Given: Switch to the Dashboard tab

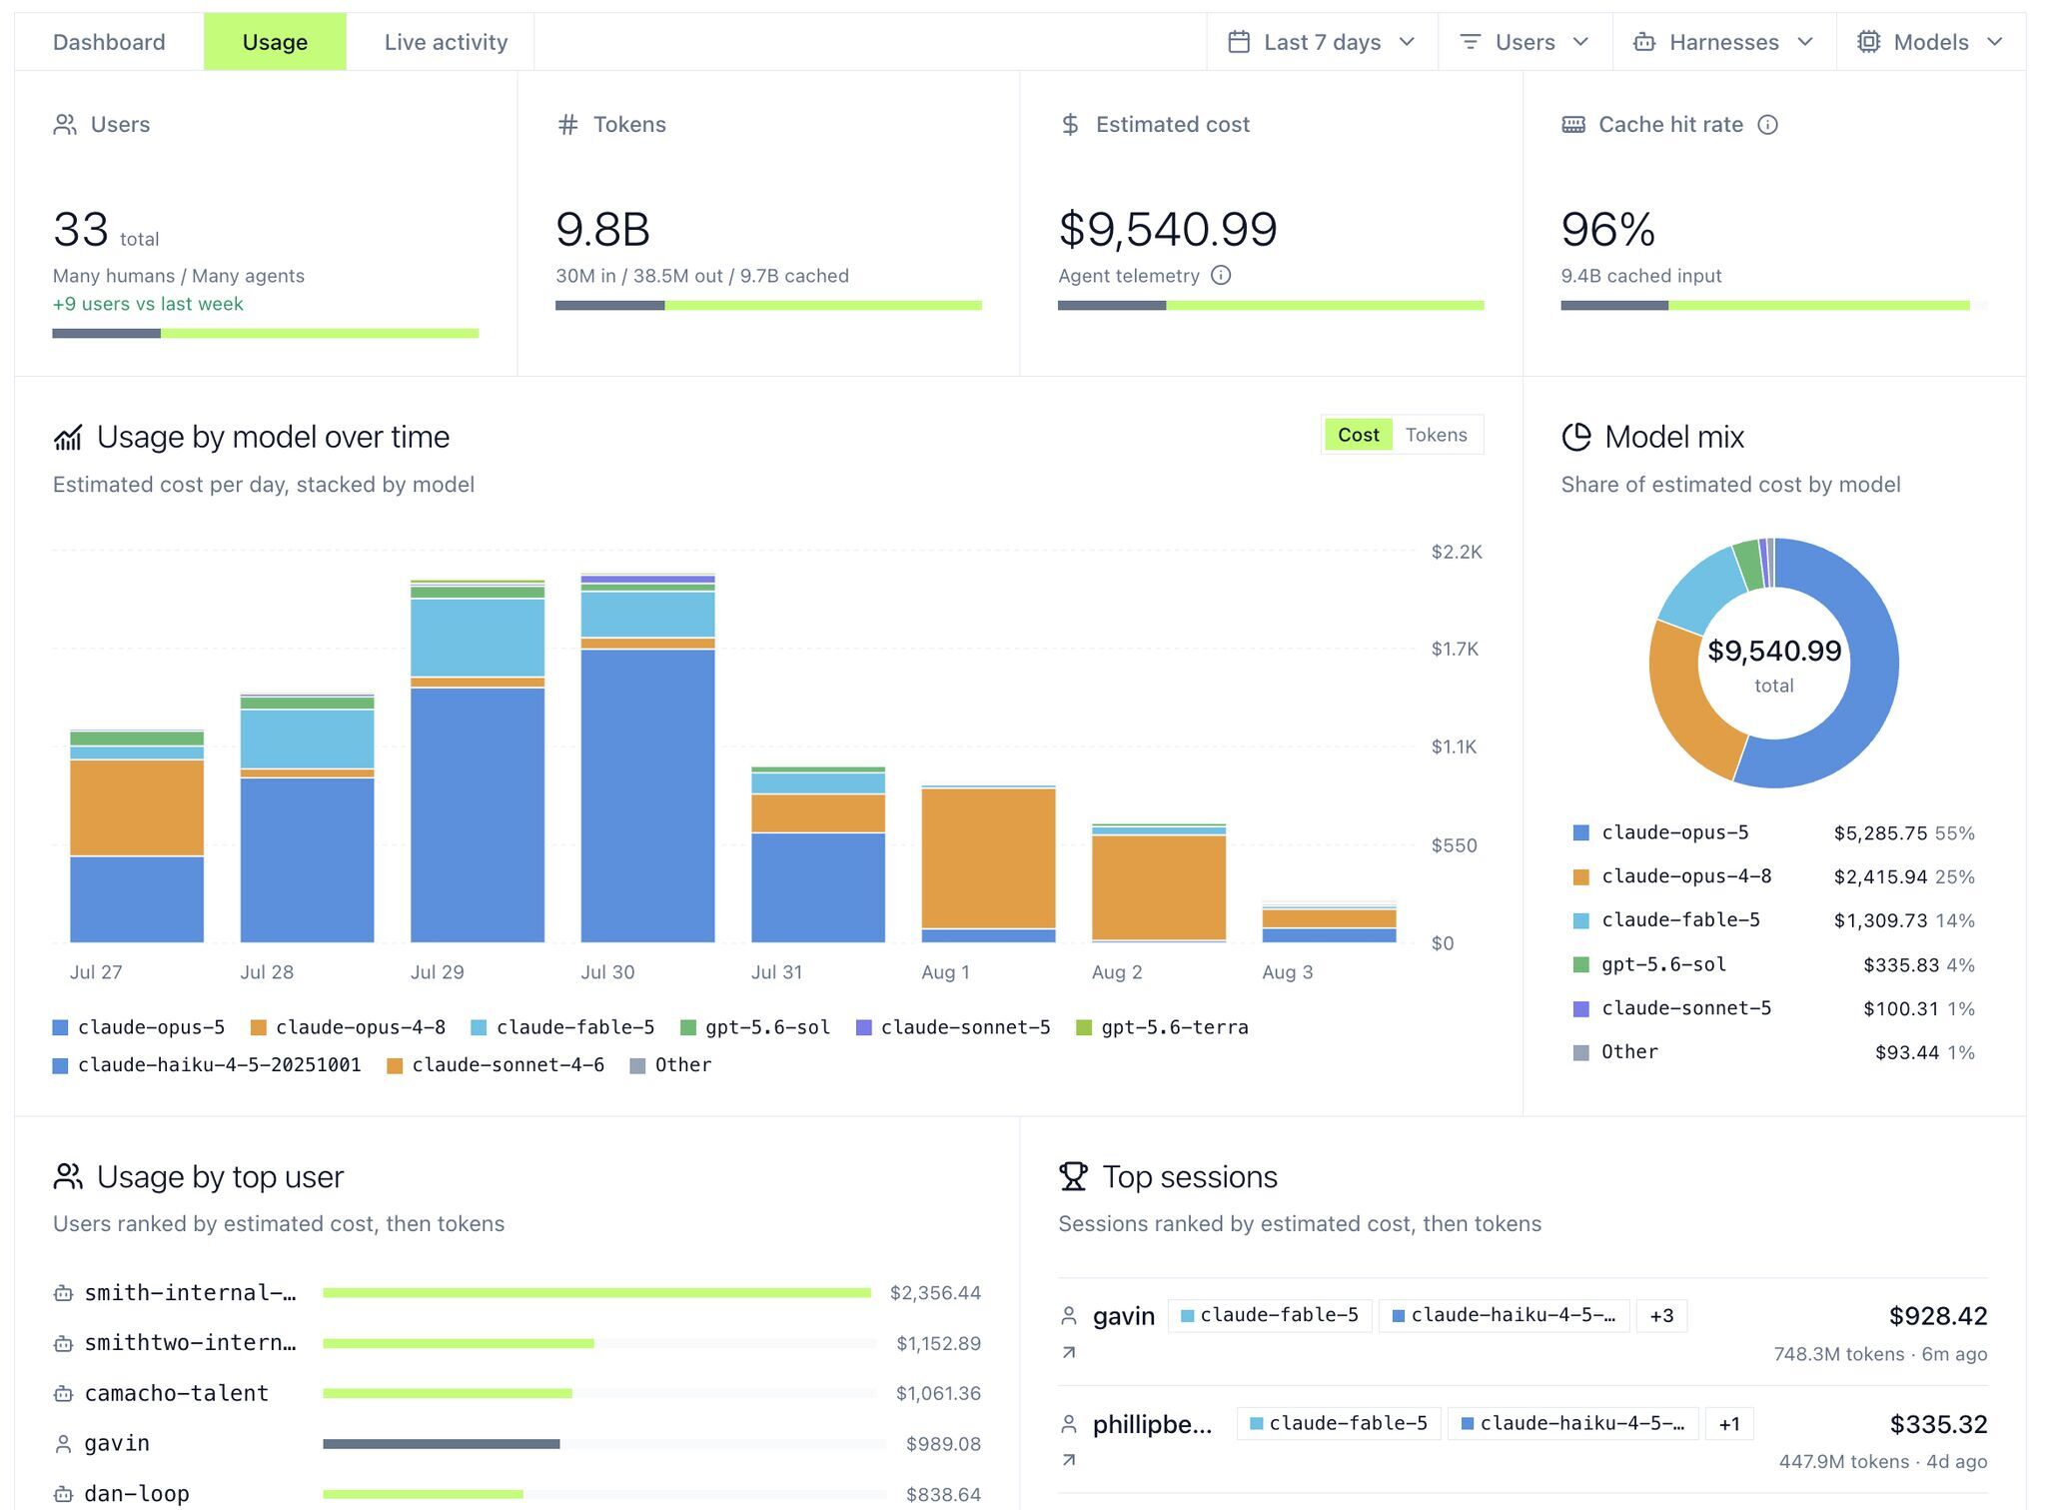Looking at the screenshot, I should (x=109, y=42).
